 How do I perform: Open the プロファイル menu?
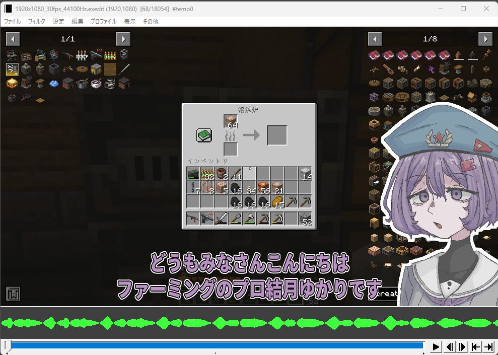[x=104, y=22]
